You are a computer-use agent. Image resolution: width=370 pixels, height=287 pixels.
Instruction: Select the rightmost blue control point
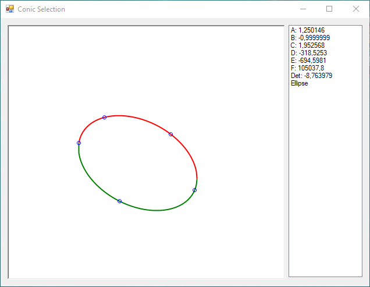click(194, 190)
